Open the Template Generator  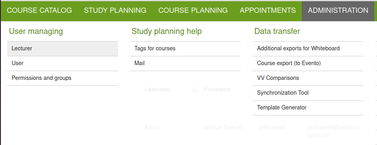click(308, 108)
